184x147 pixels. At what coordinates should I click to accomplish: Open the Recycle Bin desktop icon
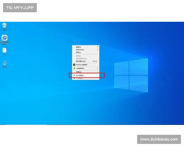click(x=5, y=27)
